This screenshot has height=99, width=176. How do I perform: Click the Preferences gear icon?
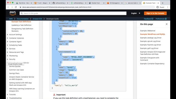coord(166,19)
